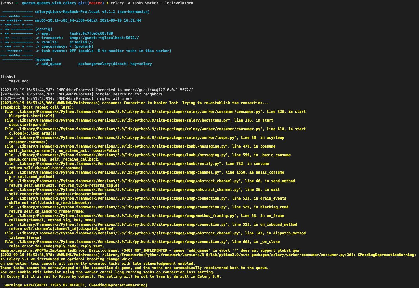Click 'set to True by default in Celery 6.0' line
Viewport: 419px width, 288px height.
[x=111, y=277]
